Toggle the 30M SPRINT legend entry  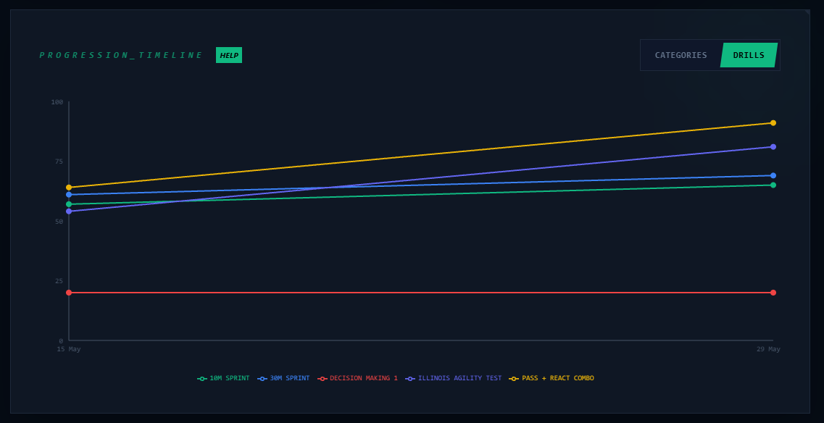[283, 378]
